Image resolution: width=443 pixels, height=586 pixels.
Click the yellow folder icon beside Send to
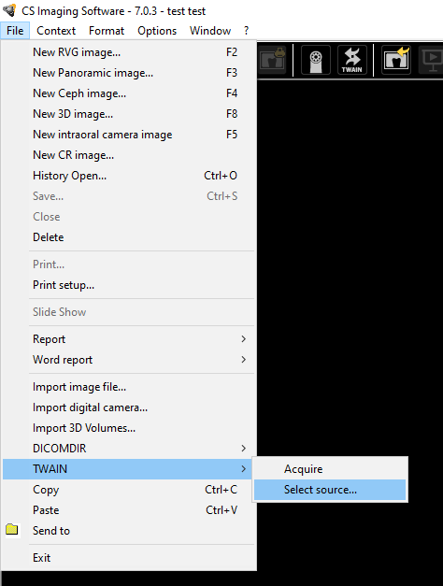tap(11, 530)
